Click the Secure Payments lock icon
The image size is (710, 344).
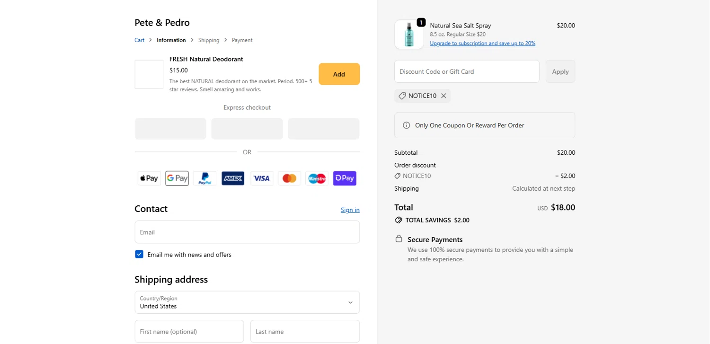pos(399,238)
